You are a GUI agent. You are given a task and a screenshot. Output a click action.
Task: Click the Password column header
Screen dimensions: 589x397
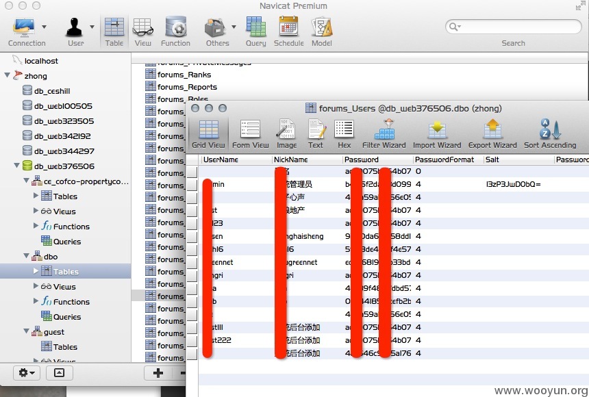(378, 159)
